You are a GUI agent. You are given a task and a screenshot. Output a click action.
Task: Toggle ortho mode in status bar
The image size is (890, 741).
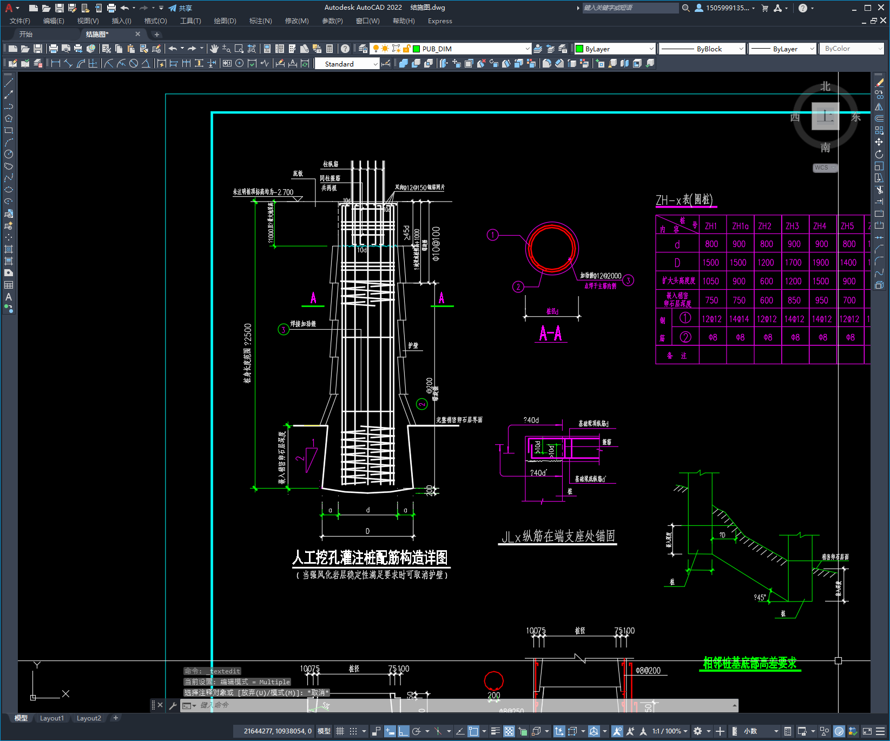pyautogui.click(x=403, y=731)
